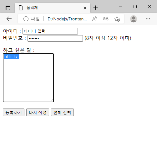Open the tab actions menu icon
Image resolution: width=157 pixels, height=154 pixels.
coord(8,8)
